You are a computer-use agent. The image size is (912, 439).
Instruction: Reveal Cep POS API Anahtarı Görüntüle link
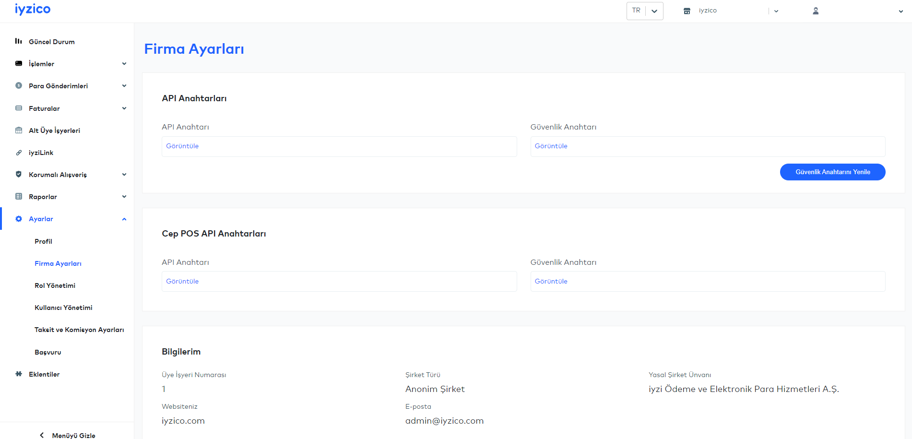182,282
